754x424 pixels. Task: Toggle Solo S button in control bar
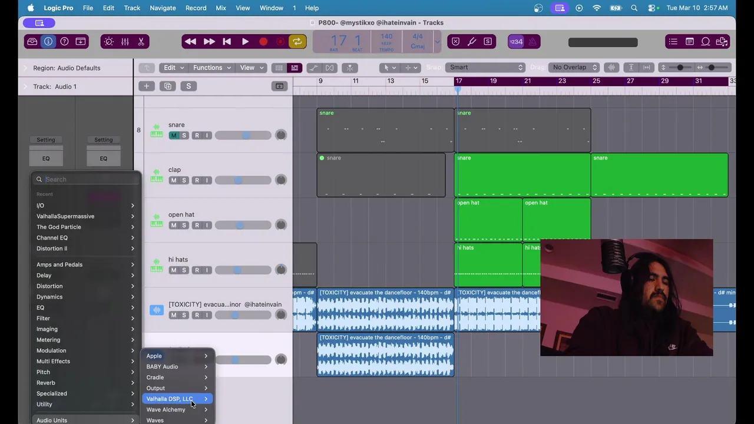coord(488,42)
